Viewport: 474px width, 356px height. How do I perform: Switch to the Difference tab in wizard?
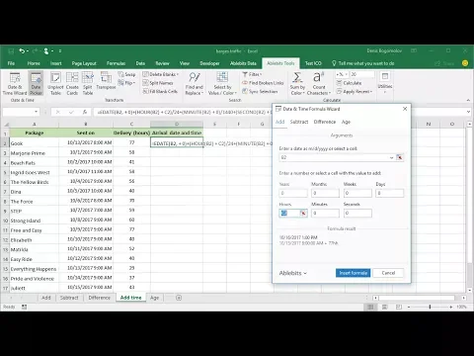325,122
